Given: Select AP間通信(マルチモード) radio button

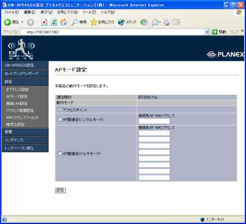Looking at the screenshot, I should tap(60, 153).
